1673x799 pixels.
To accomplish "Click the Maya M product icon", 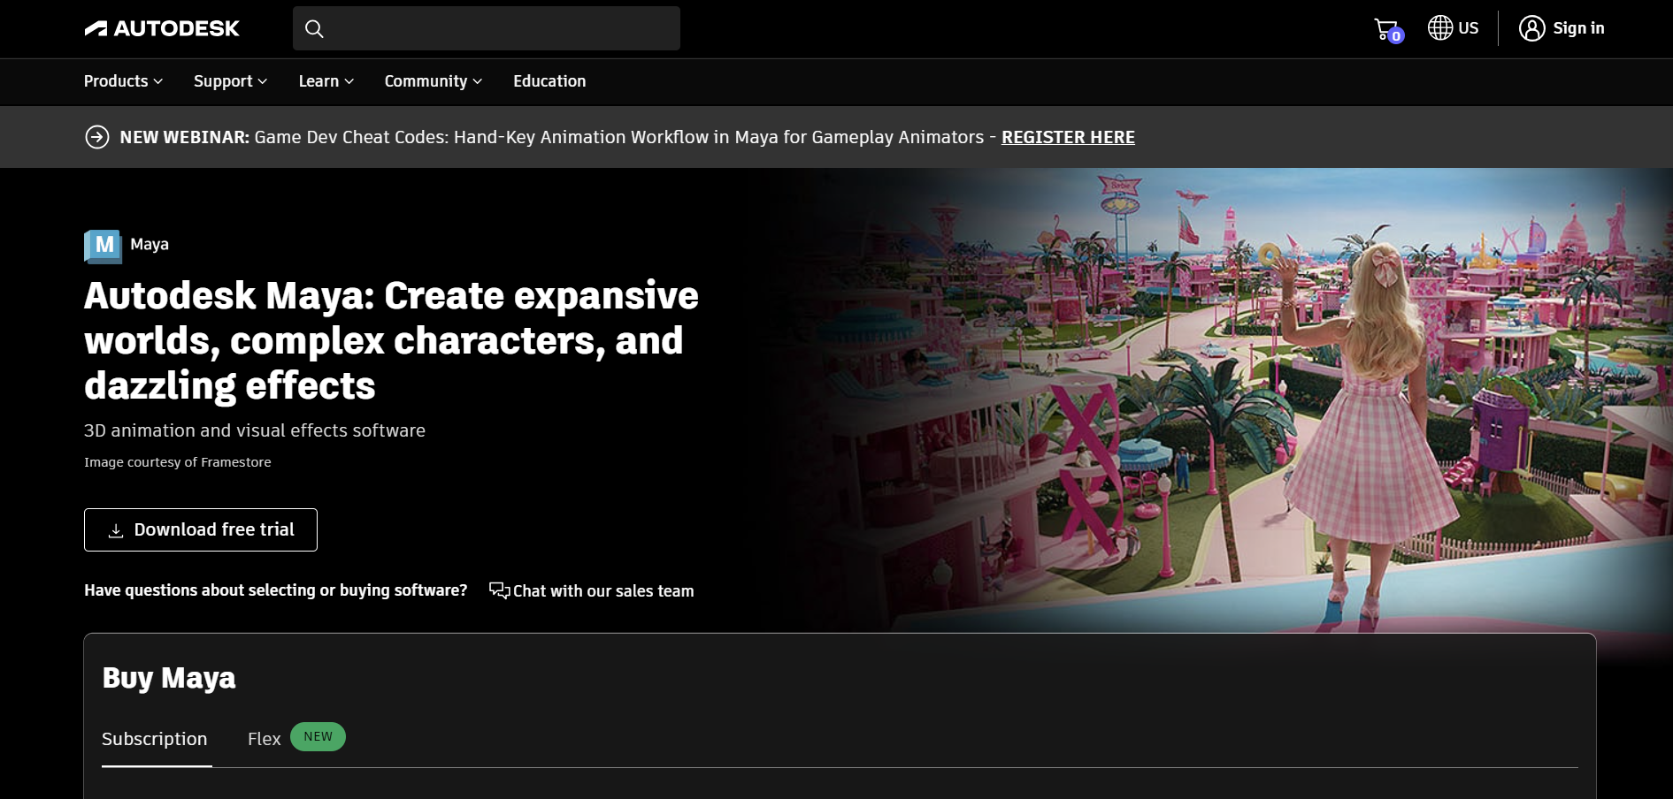I will 103,246.
